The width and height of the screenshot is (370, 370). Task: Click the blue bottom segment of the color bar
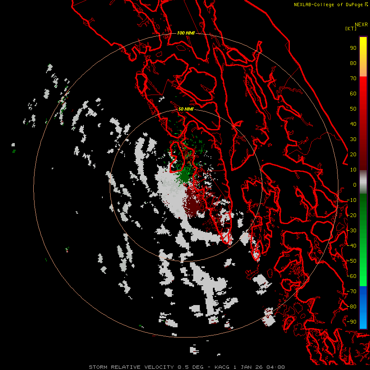tap(363, 307)
